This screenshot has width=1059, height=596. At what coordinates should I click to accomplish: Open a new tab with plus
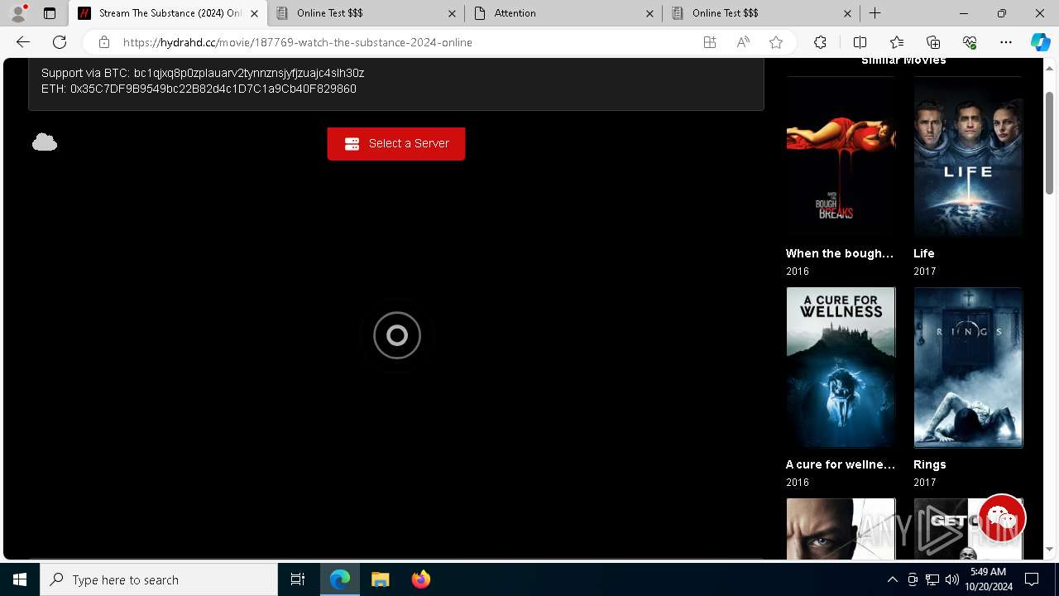[875, 13]
